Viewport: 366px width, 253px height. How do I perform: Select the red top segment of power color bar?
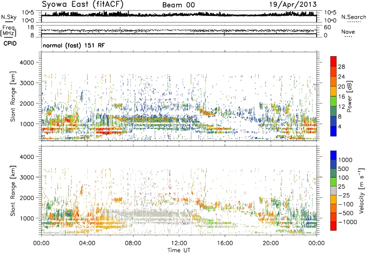click(x=334, y=61)
